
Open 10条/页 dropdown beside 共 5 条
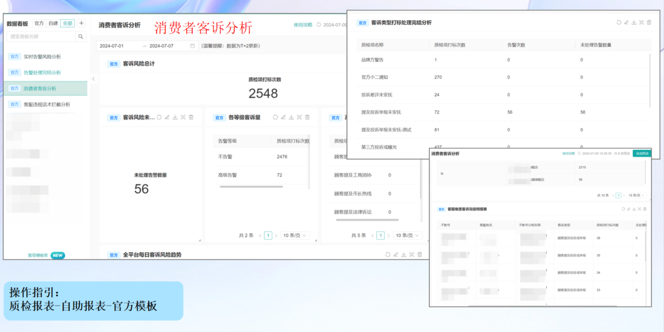[x=407, y=235]
